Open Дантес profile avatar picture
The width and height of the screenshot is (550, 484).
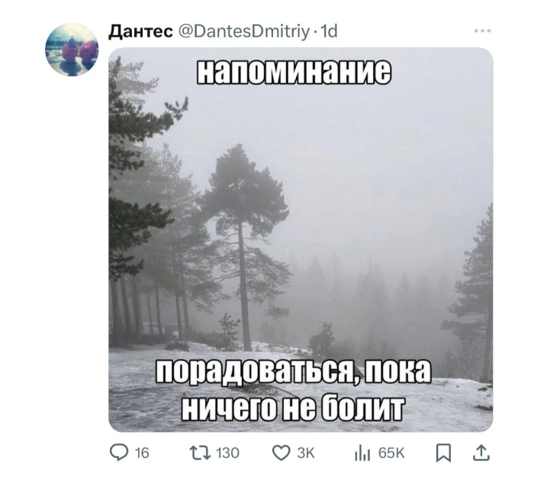72,50
